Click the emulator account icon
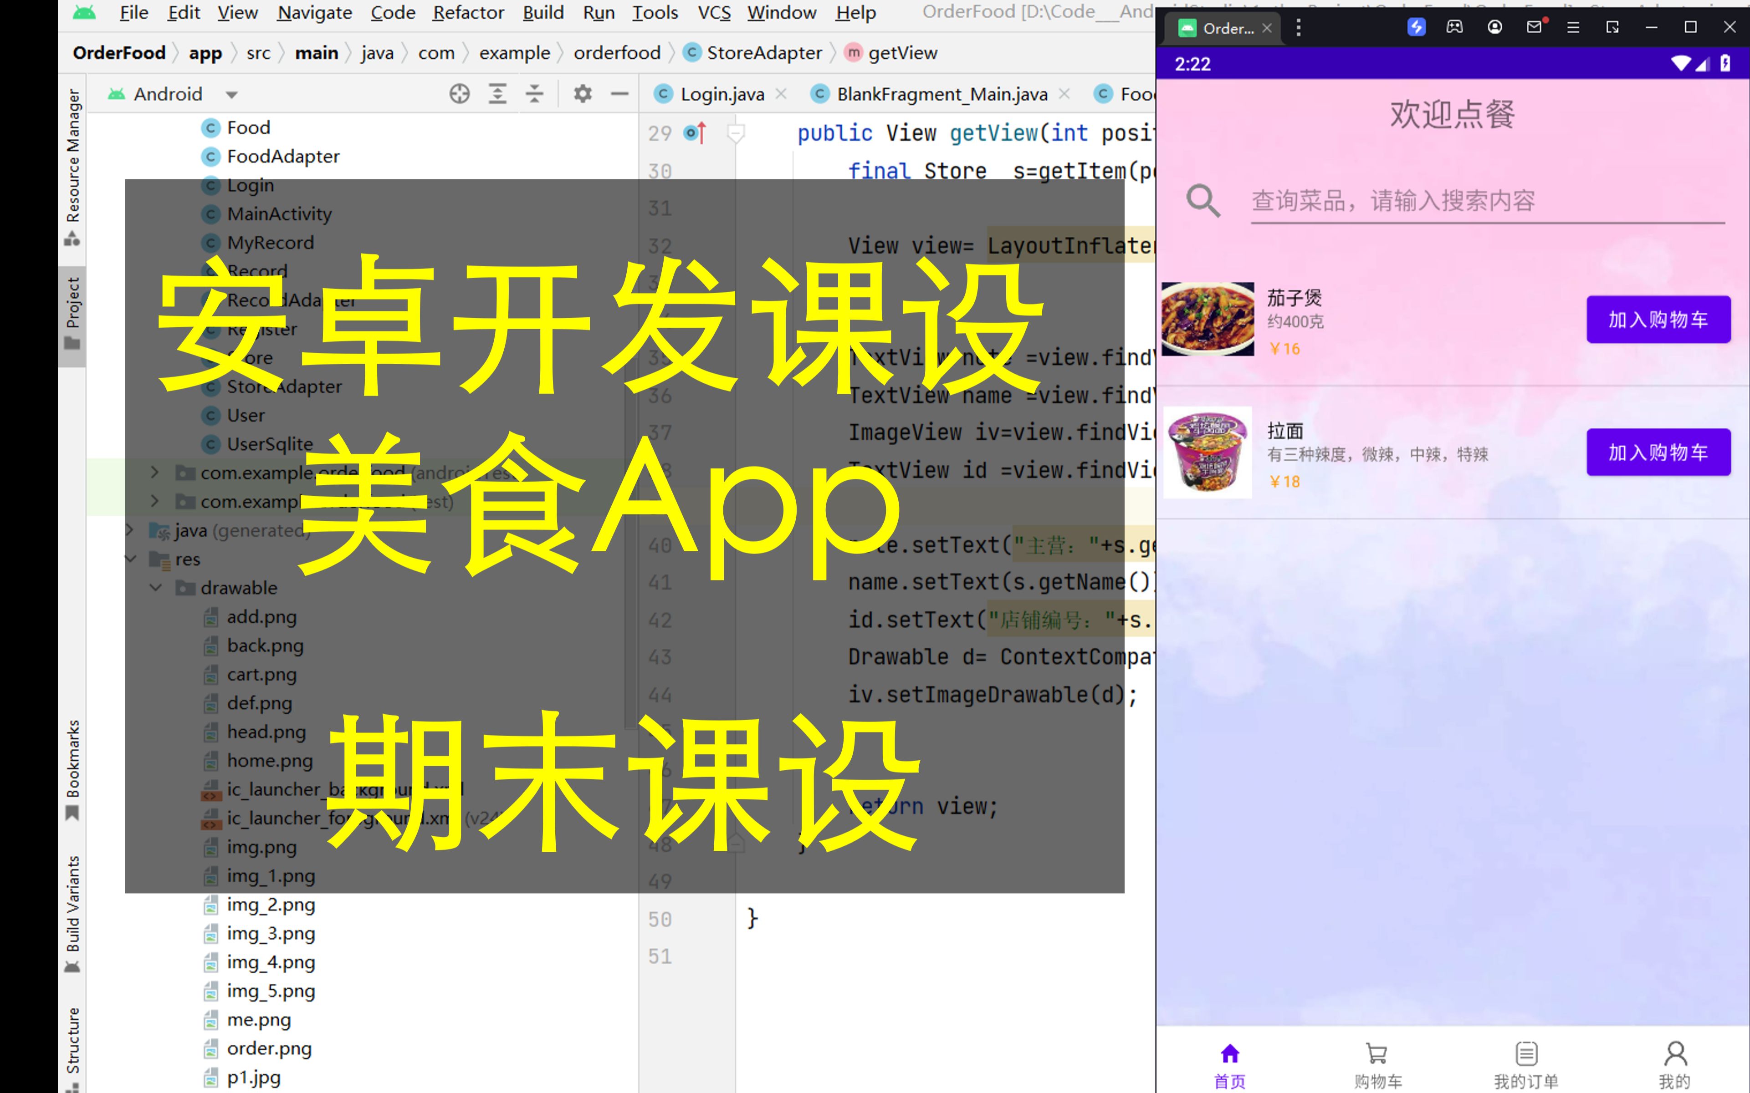This screenshot has height=1093, width=1750. click(x=1495, y=27)
